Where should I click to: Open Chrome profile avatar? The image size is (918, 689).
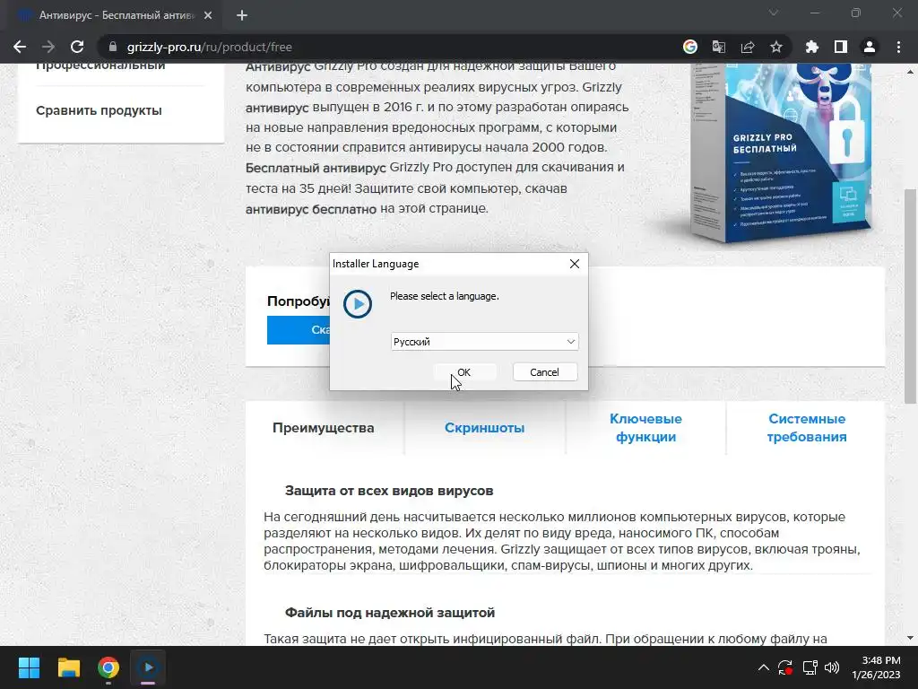(870, 47)
